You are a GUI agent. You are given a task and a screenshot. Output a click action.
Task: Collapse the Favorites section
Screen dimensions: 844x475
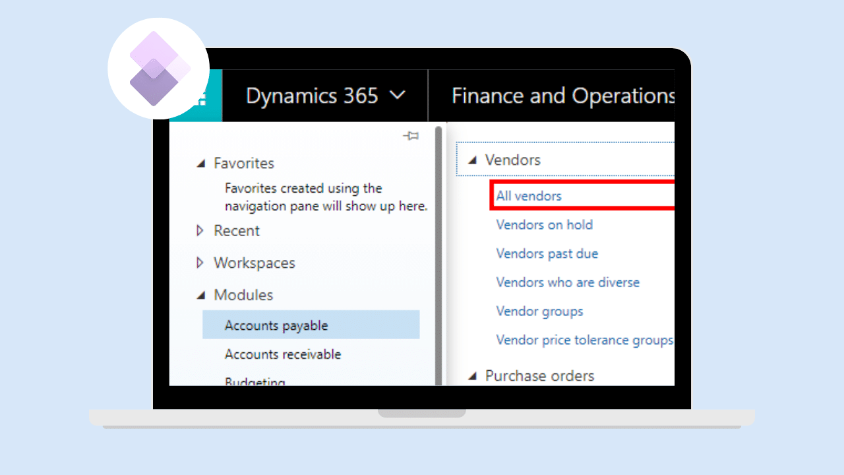tap(201, 164)
